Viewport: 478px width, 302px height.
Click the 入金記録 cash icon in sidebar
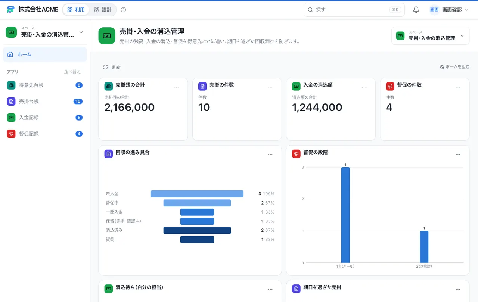tap(11, 117)
